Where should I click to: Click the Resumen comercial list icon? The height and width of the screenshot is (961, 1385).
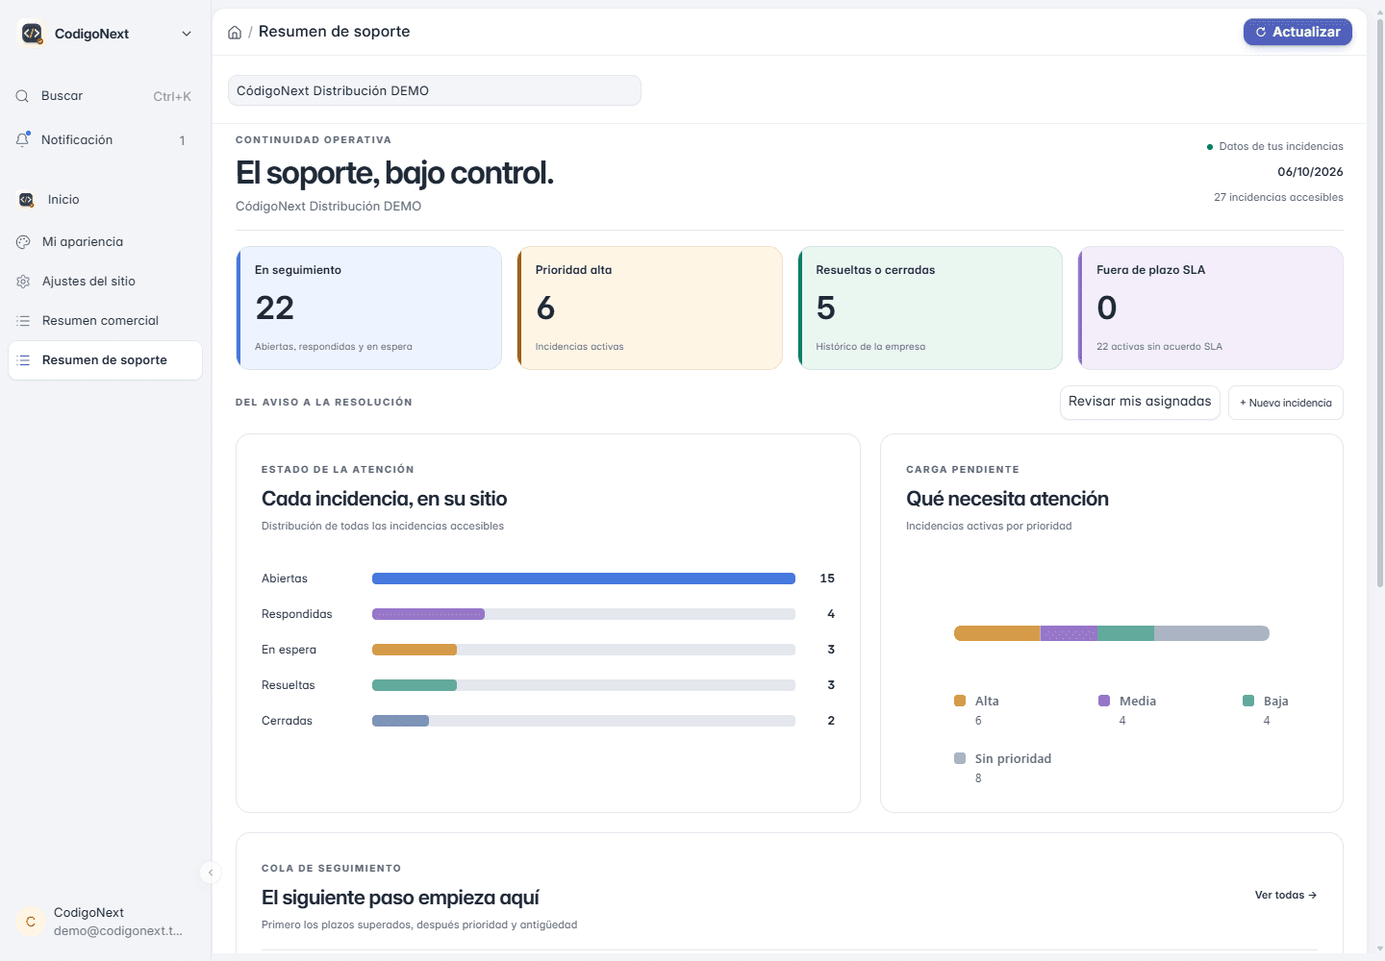point(23,321)
